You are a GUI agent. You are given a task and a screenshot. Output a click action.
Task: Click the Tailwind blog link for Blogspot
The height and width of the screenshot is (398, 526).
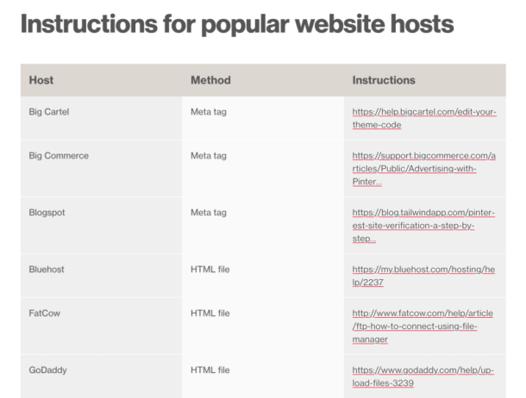(423, 225)
